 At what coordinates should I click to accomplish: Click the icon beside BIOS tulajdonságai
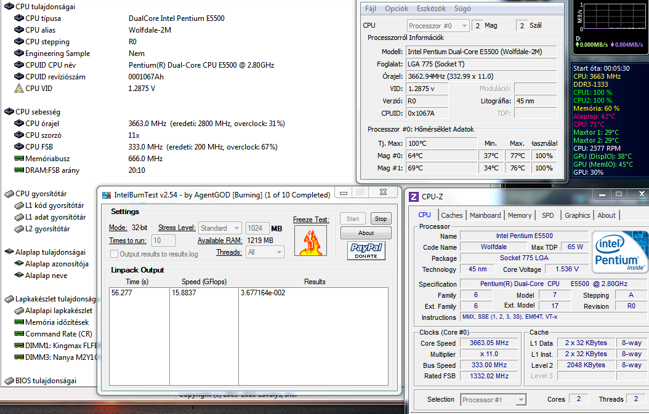coord(9,381)
